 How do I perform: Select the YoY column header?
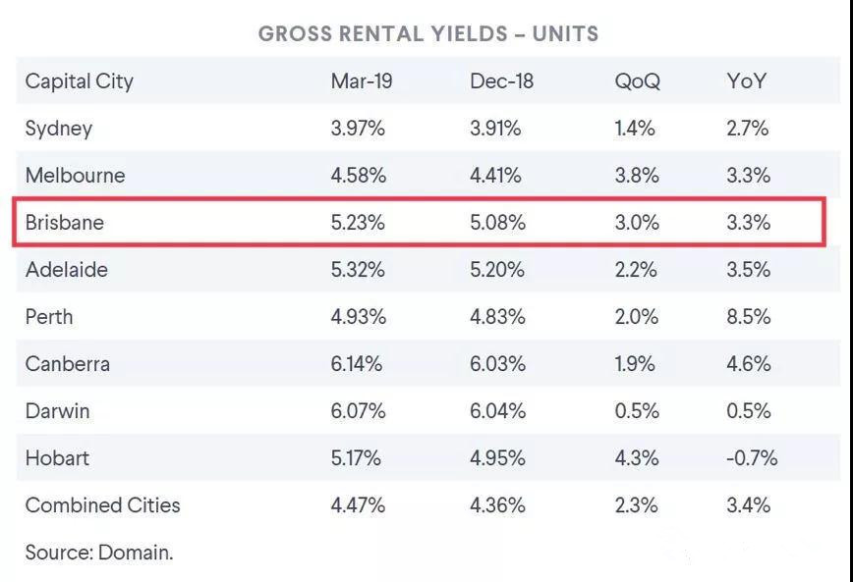746,81
